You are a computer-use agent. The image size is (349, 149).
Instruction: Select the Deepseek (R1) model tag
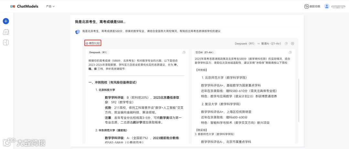point(98,52)
